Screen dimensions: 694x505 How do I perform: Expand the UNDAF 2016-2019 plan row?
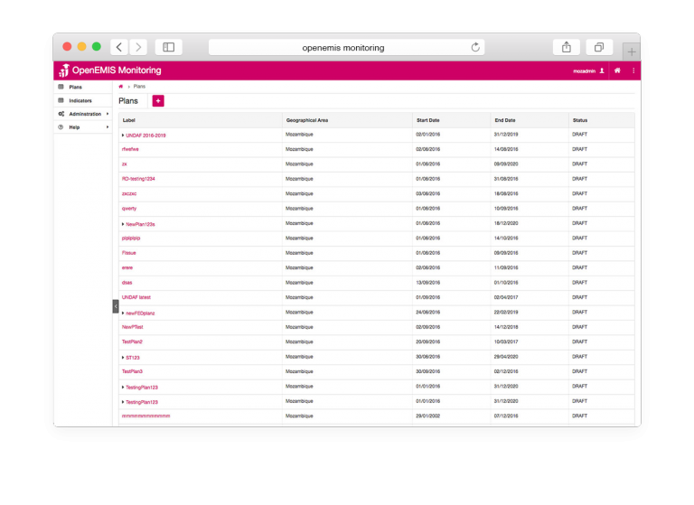point(123,136)
